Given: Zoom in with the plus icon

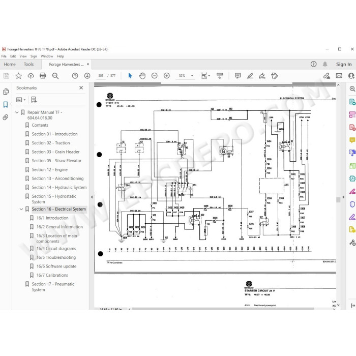Looking at the screenshot, I should (x=167, y=76).
